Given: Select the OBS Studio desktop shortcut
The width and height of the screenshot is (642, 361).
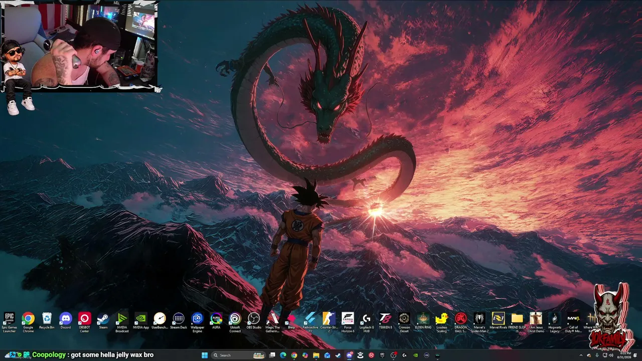Looking at the screenshot, I should tap(254, 321).
